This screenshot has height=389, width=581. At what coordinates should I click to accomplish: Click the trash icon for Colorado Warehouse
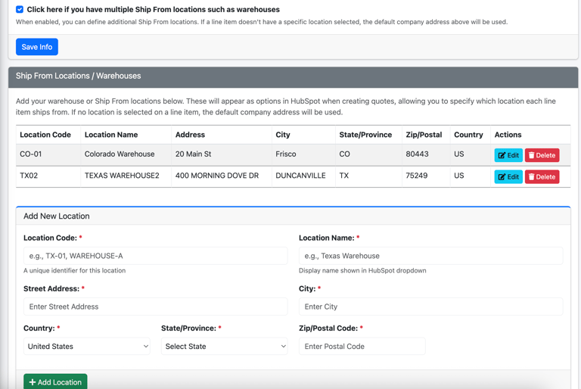click(x=532, y=155)
